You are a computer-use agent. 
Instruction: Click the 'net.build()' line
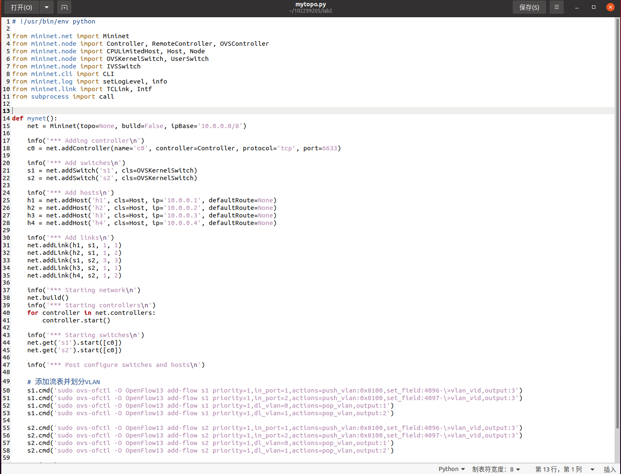tap(48, 298)
